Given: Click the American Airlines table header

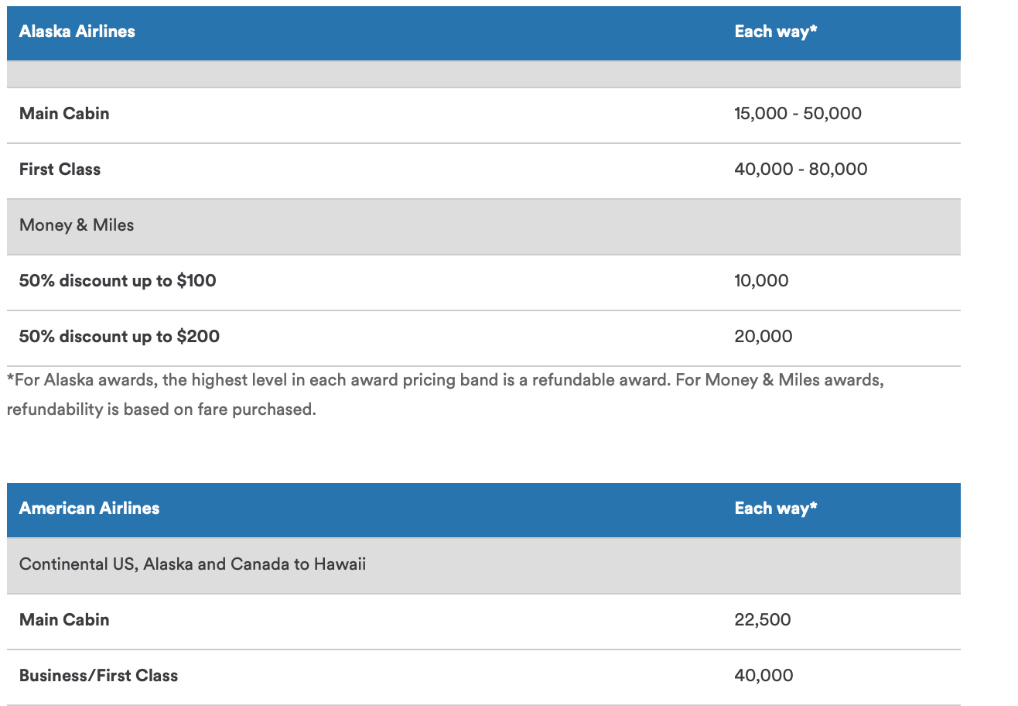Looking at the screenshot, I should (x=89, y=509).
